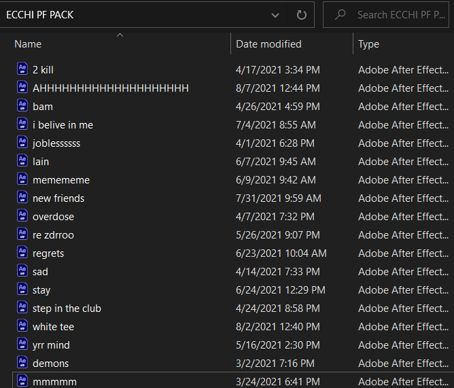Click the file icon next to demons
Image resolution: width=454 pixels, height=388 pixels.
click(x=22, y=363)
